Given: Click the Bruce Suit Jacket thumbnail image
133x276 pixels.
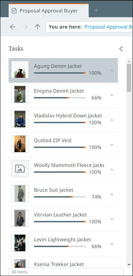Looking at the screenshot, I should click(x=20, y=193).
